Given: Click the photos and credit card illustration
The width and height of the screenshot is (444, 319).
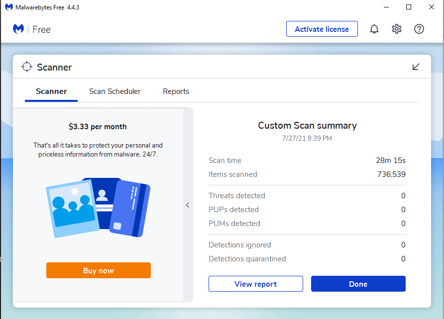Looking at the screenshot, I should (x=98, y=208).
